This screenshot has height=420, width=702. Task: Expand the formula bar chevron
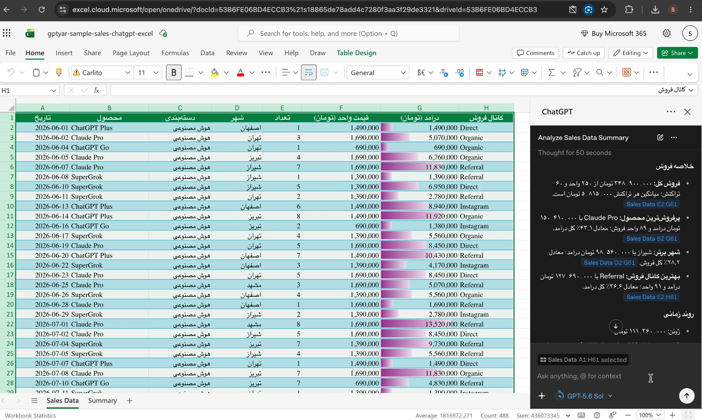[691, 90]
